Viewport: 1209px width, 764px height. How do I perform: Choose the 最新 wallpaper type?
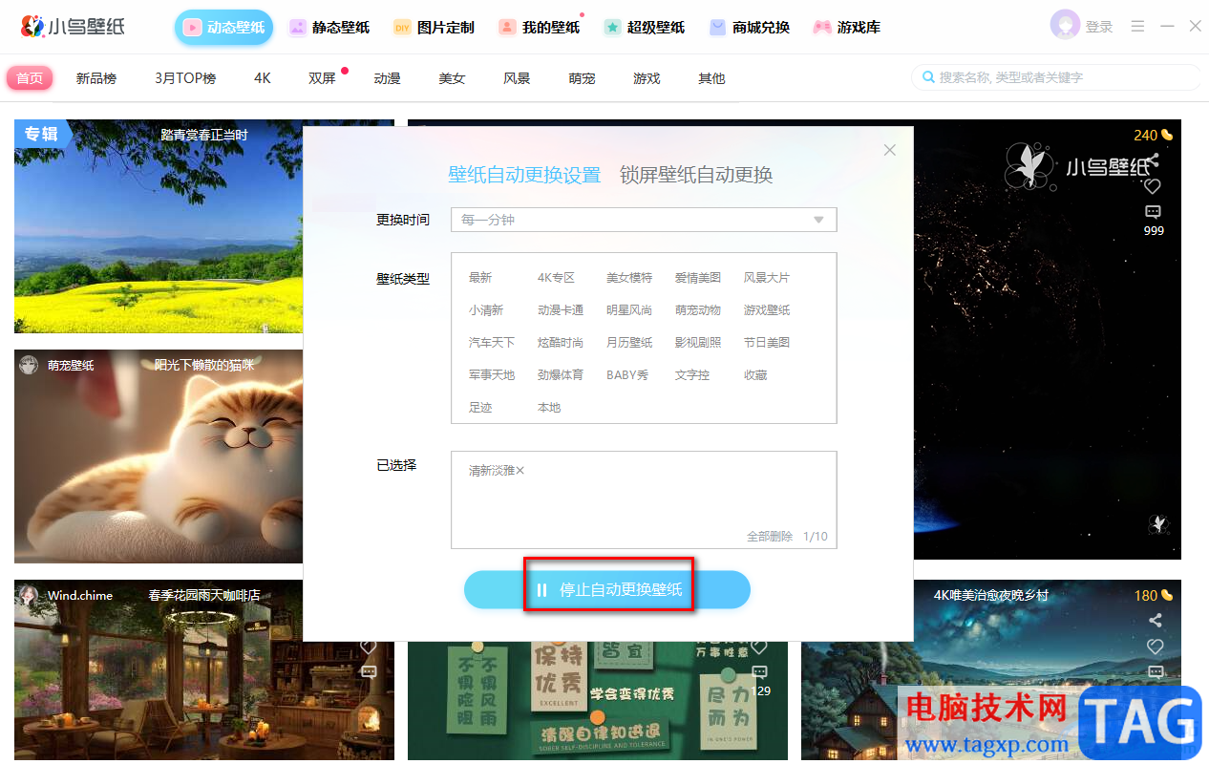click(x=480, y=278)
